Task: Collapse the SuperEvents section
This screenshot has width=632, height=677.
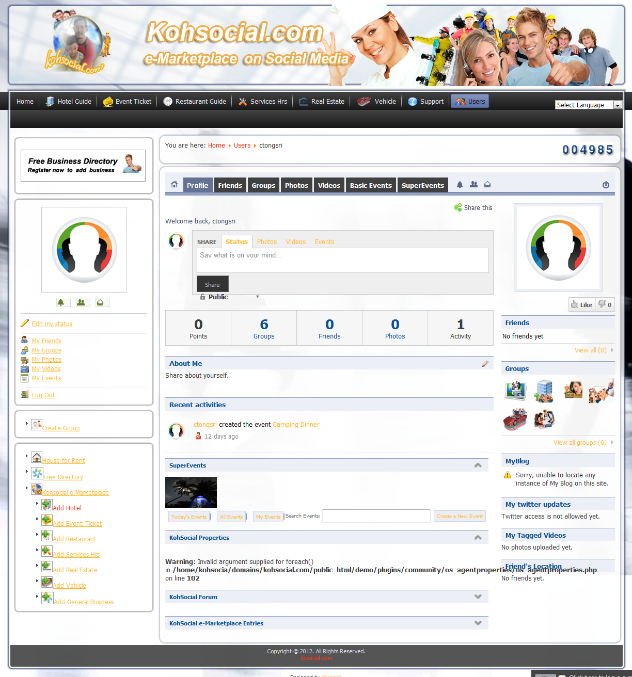Action: tap(478, 465)
